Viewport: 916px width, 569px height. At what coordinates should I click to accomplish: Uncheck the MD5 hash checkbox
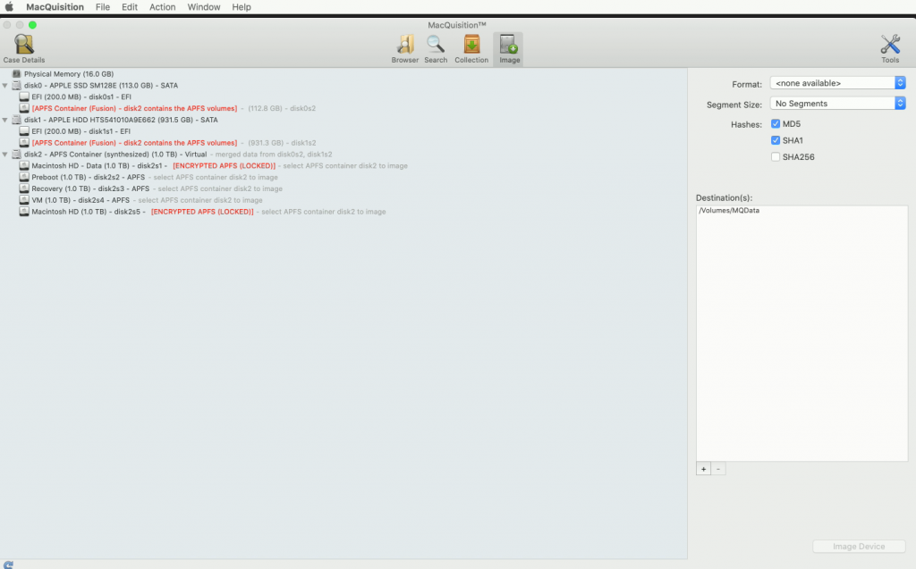[775, 124]
